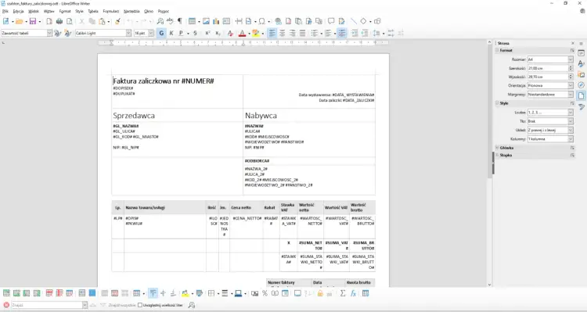Click the percent number format icon
The image size is (587, 312).
[265, 294]
